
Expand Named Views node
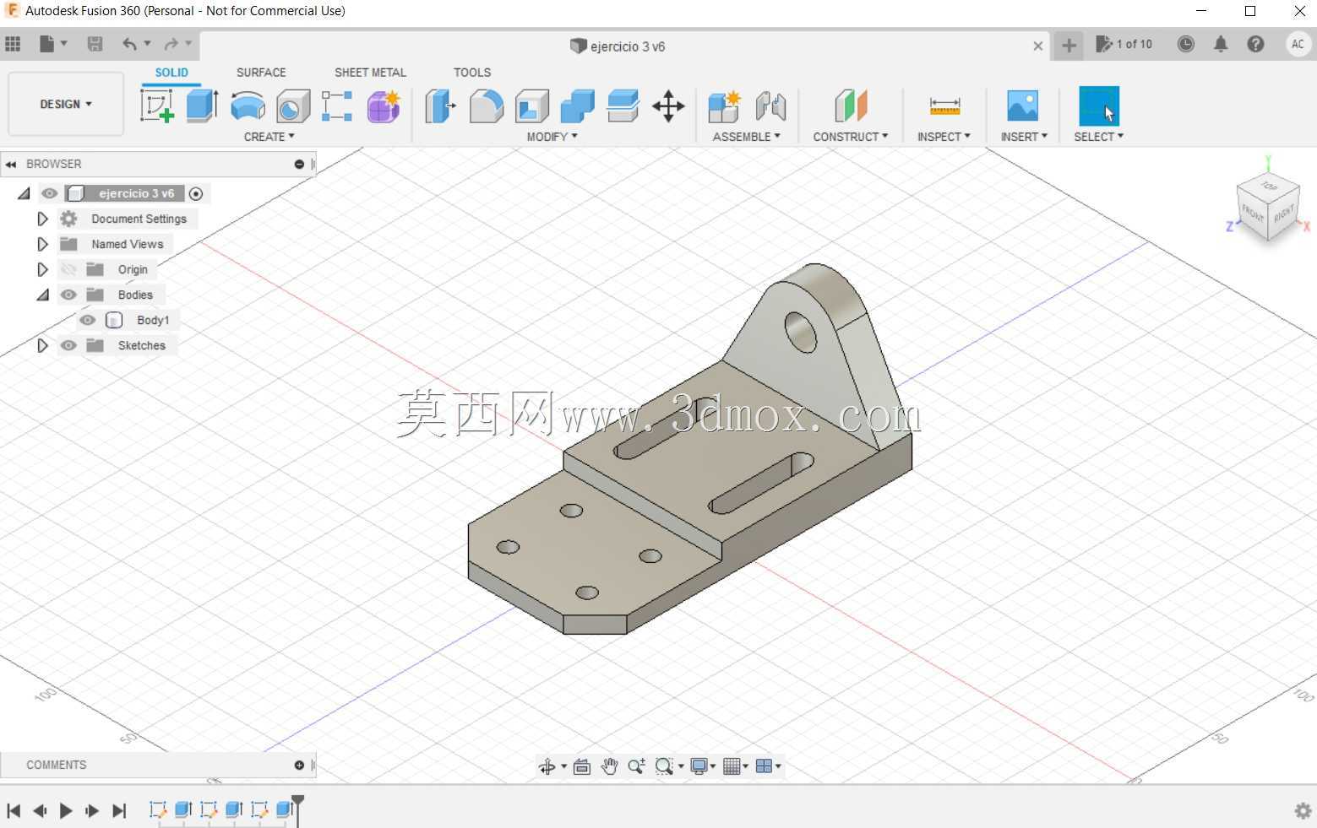tap(42, 244)
